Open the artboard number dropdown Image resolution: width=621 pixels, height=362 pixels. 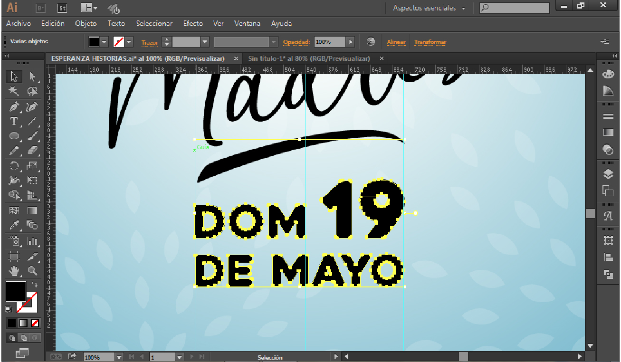180,357
